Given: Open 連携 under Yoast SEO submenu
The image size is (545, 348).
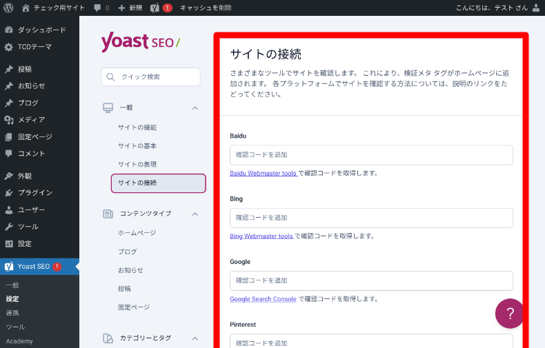Looking at the screenshot, I should coord(12,313).
